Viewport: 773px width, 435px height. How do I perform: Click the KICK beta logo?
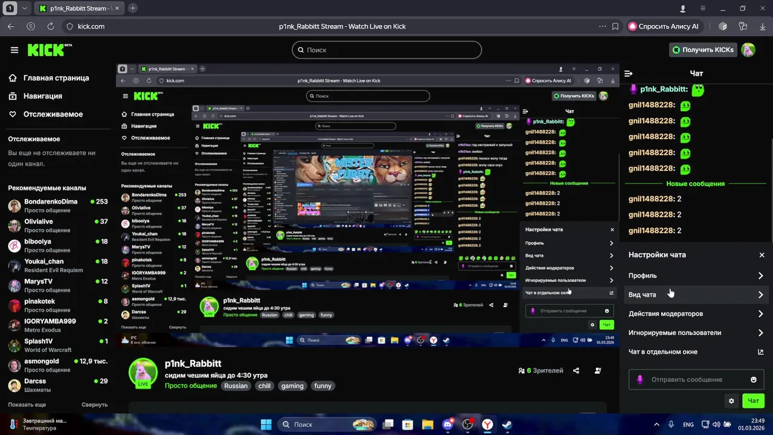coord(50,50)
